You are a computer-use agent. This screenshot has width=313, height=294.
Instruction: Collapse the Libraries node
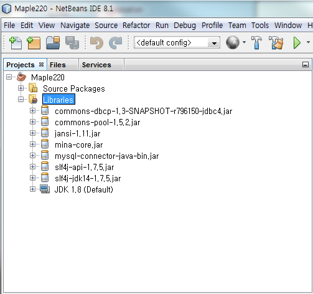[x=21, y=100]
